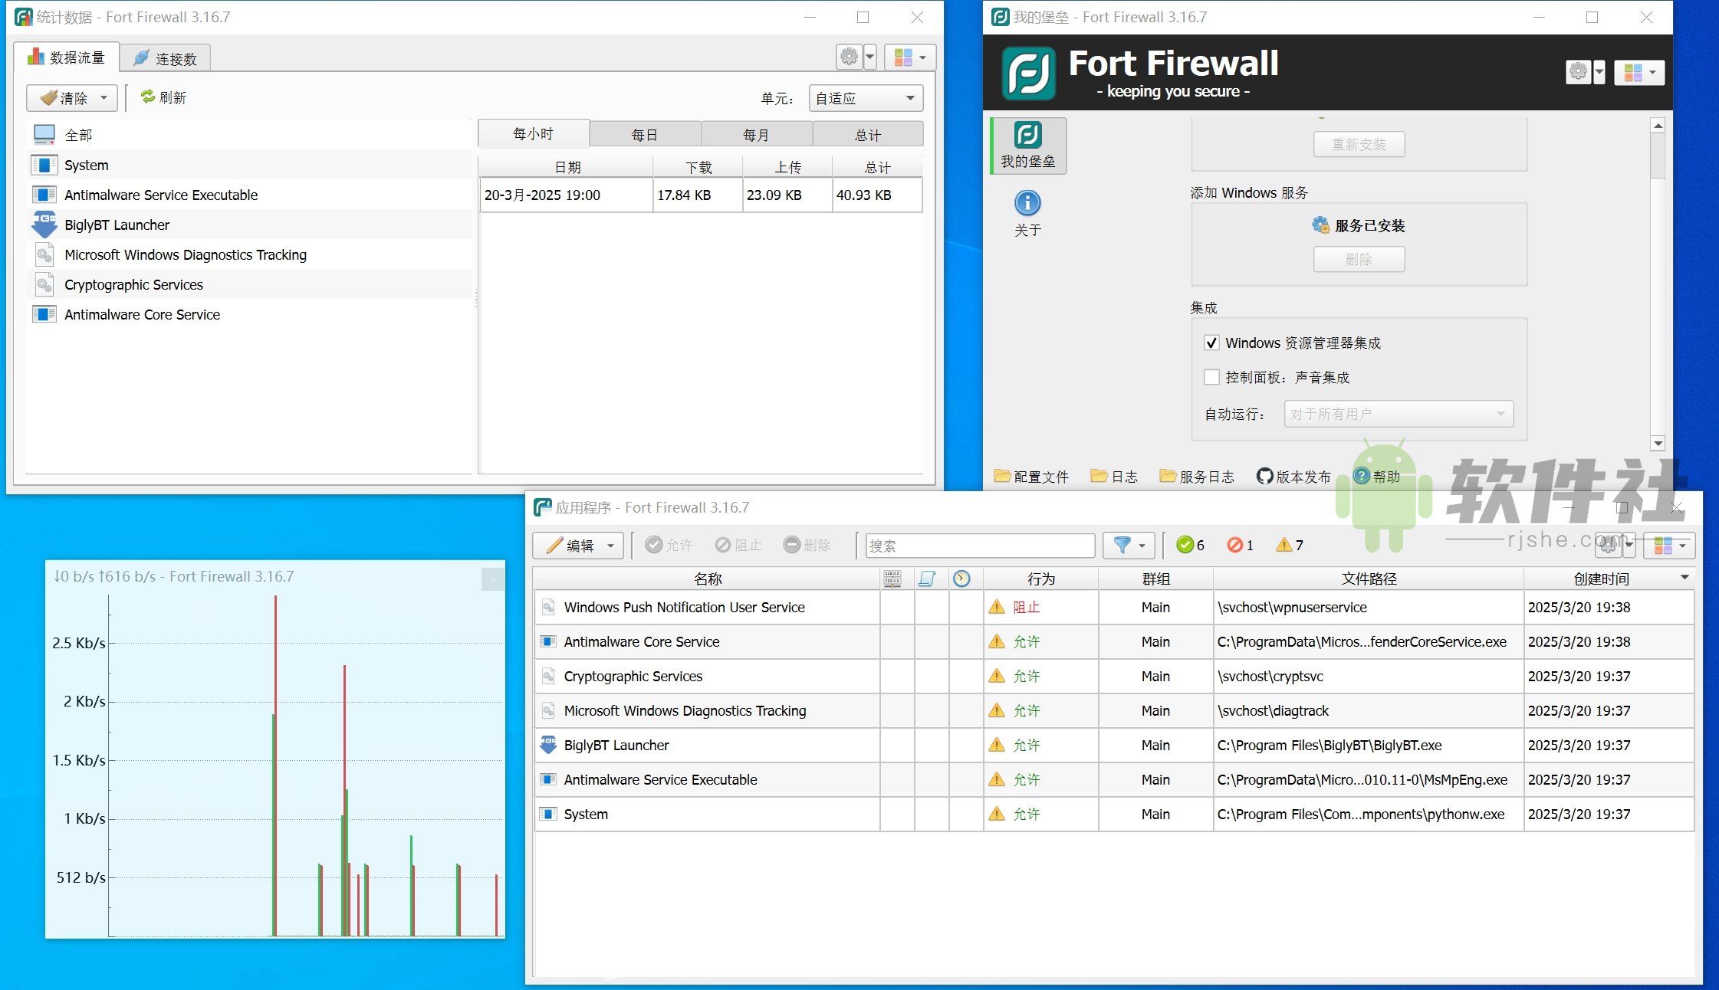This screenshot has height=990, width=1719.
Task: Click the 删除 service button in 我的堡垒
Action: pyautogui.click(x=1359, y=259)
